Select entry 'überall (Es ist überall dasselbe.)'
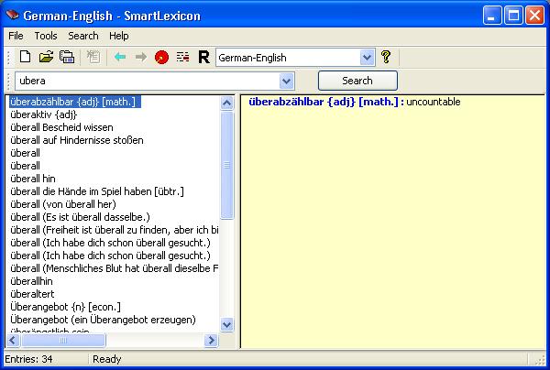This screenshot has height=370, width=550. click(x=80, y=217)
